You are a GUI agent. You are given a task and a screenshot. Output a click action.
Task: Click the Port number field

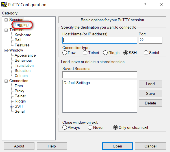(151, 40)
